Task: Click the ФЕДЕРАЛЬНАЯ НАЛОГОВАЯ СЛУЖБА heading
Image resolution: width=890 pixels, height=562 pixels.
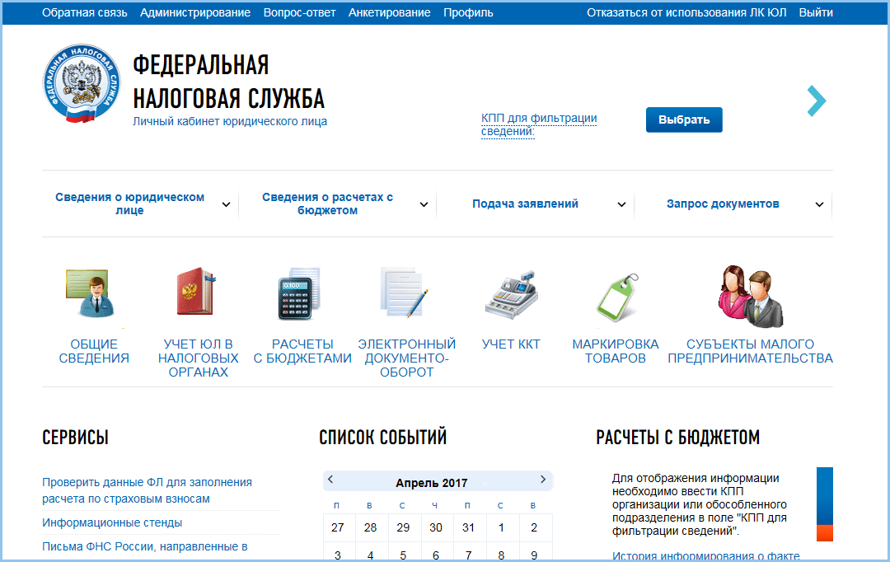Action: click(229, 82)
